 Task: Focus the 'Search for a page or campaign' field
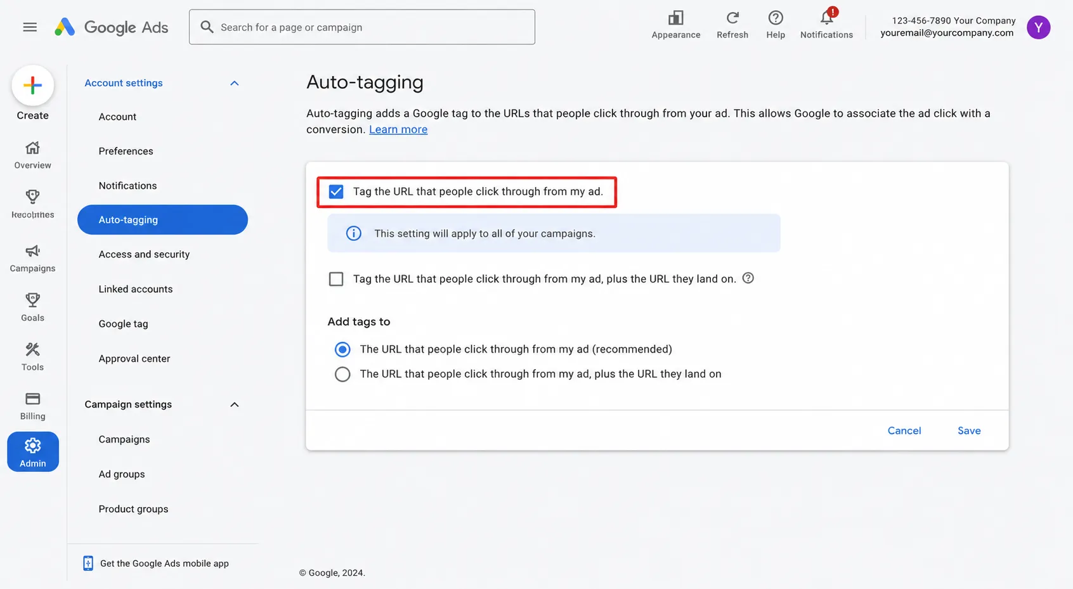click(x=362, y=27)
